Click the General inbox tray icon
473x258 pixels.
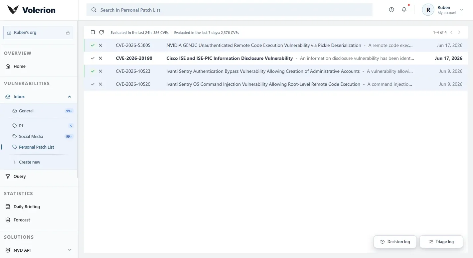[14, 111]
